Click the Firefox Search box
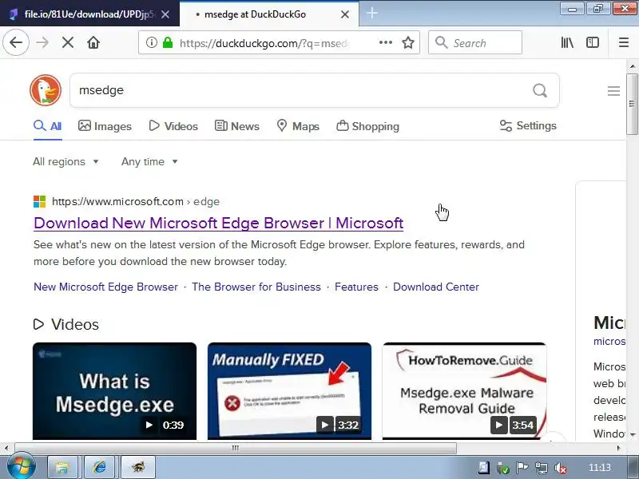This screenshot has height=479, width=639. point(474,42)
